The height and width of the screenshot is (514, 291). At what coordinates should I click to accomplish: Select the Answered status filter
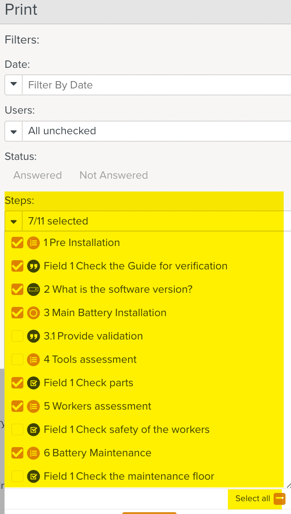(38, 175)
